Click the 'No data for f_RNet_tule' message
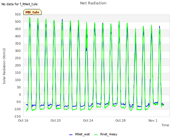This screenshot has height=140, width=187. [x=20, y=4]
